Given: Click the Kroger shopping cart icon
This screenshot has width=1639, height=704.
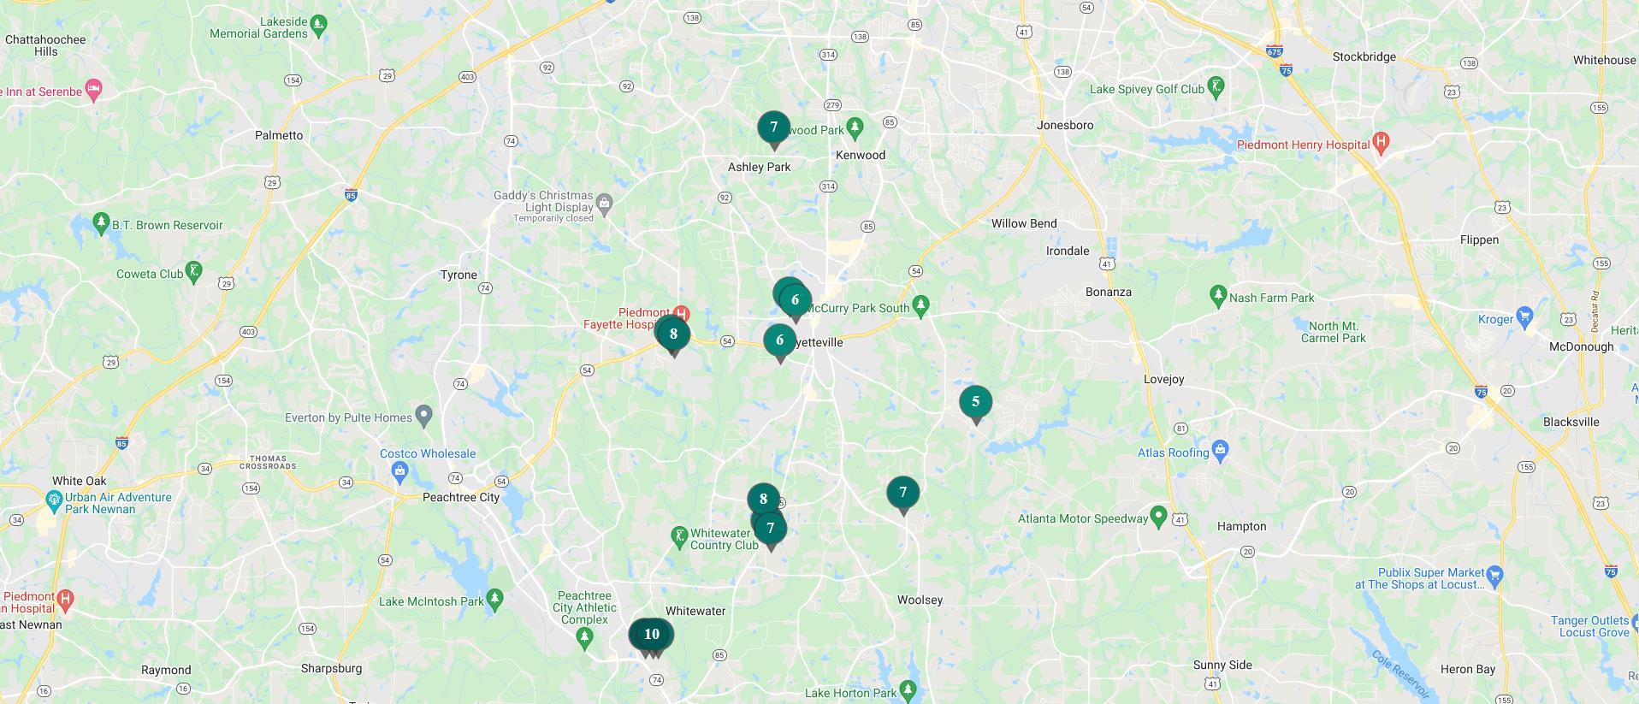Looking at the screenshot, I should pos(1524,317).
